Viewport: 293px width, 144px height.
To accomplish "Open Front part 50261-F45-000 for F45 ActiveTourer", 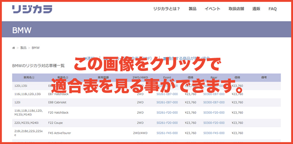I will coord(167,133).
